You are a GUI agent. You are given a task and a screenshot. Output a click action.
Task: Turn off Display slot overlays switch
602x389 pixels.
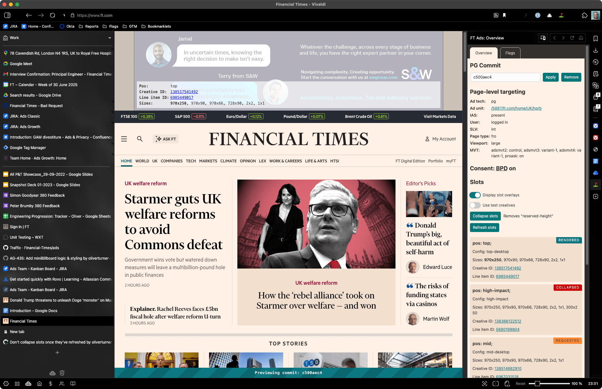tap(475, 195)
